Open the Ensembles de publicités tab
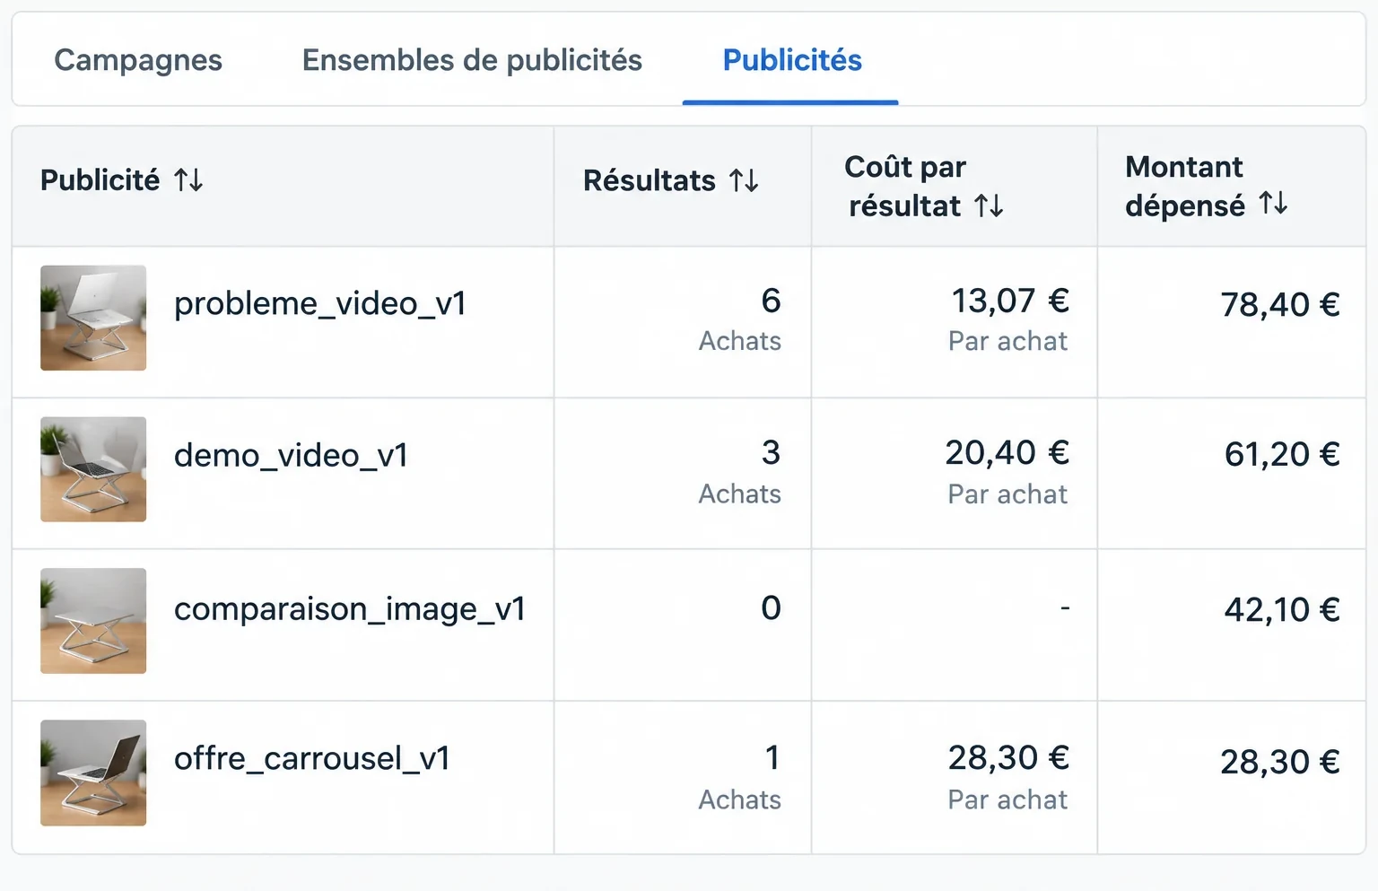 (472, 60)
